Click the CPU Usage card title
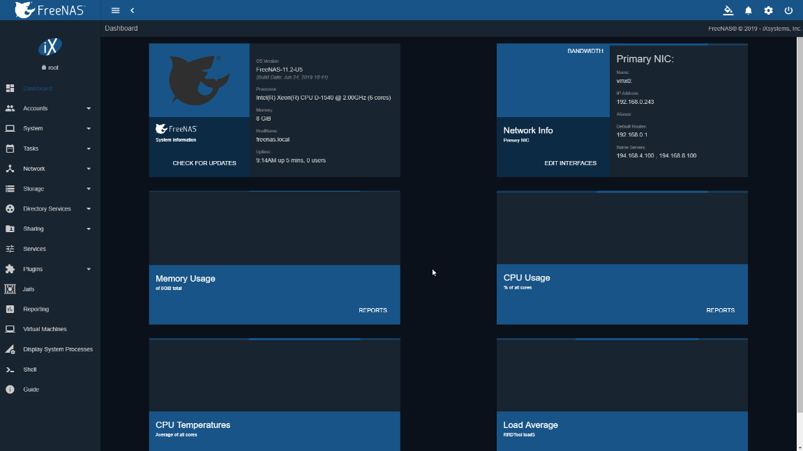The width and height of the screenshot is (803, 451). 527,277
